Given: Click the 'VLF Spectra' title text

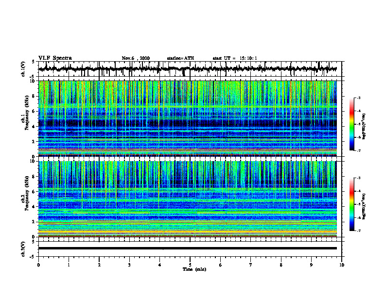Looking at the screenshot, I should pyautogui.click(x=55, y=58).
